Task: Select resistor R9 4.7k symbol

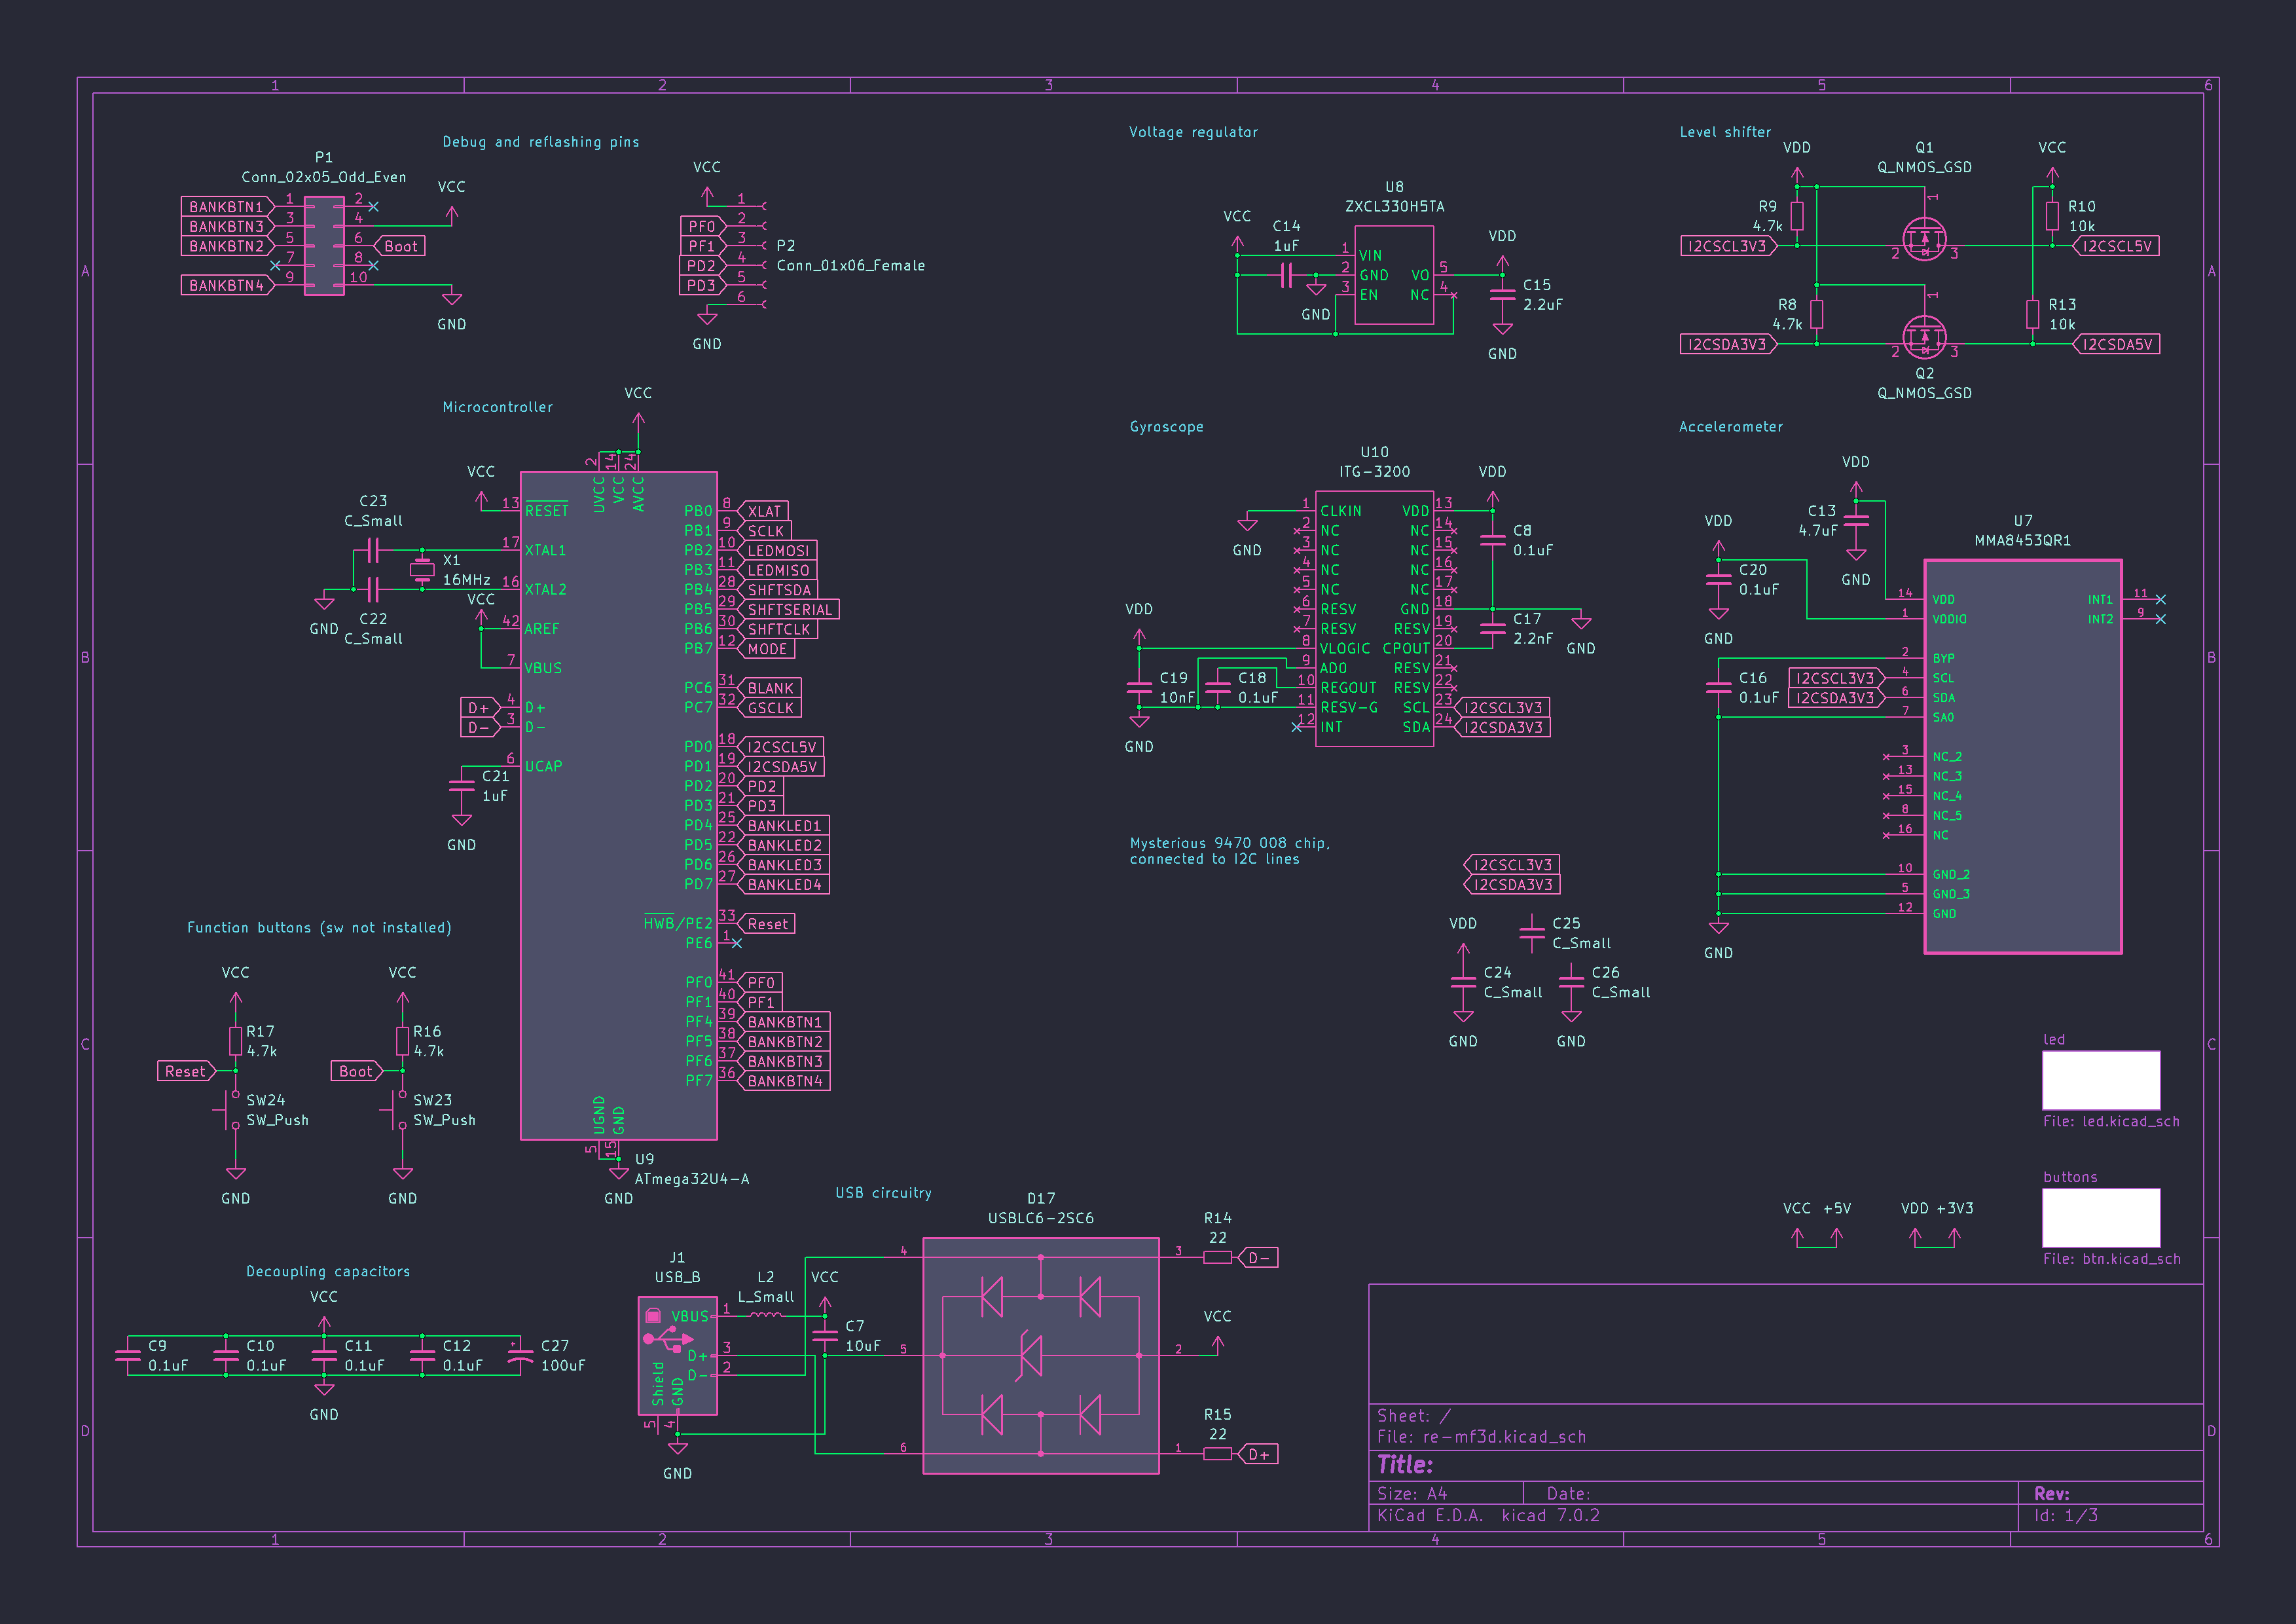Action: (x=1797, y=216)
